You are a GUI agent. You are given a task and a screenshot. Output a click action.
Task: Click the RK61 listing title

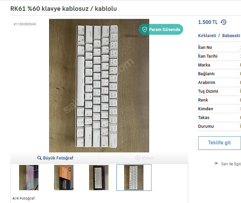[x=64, y=9]
